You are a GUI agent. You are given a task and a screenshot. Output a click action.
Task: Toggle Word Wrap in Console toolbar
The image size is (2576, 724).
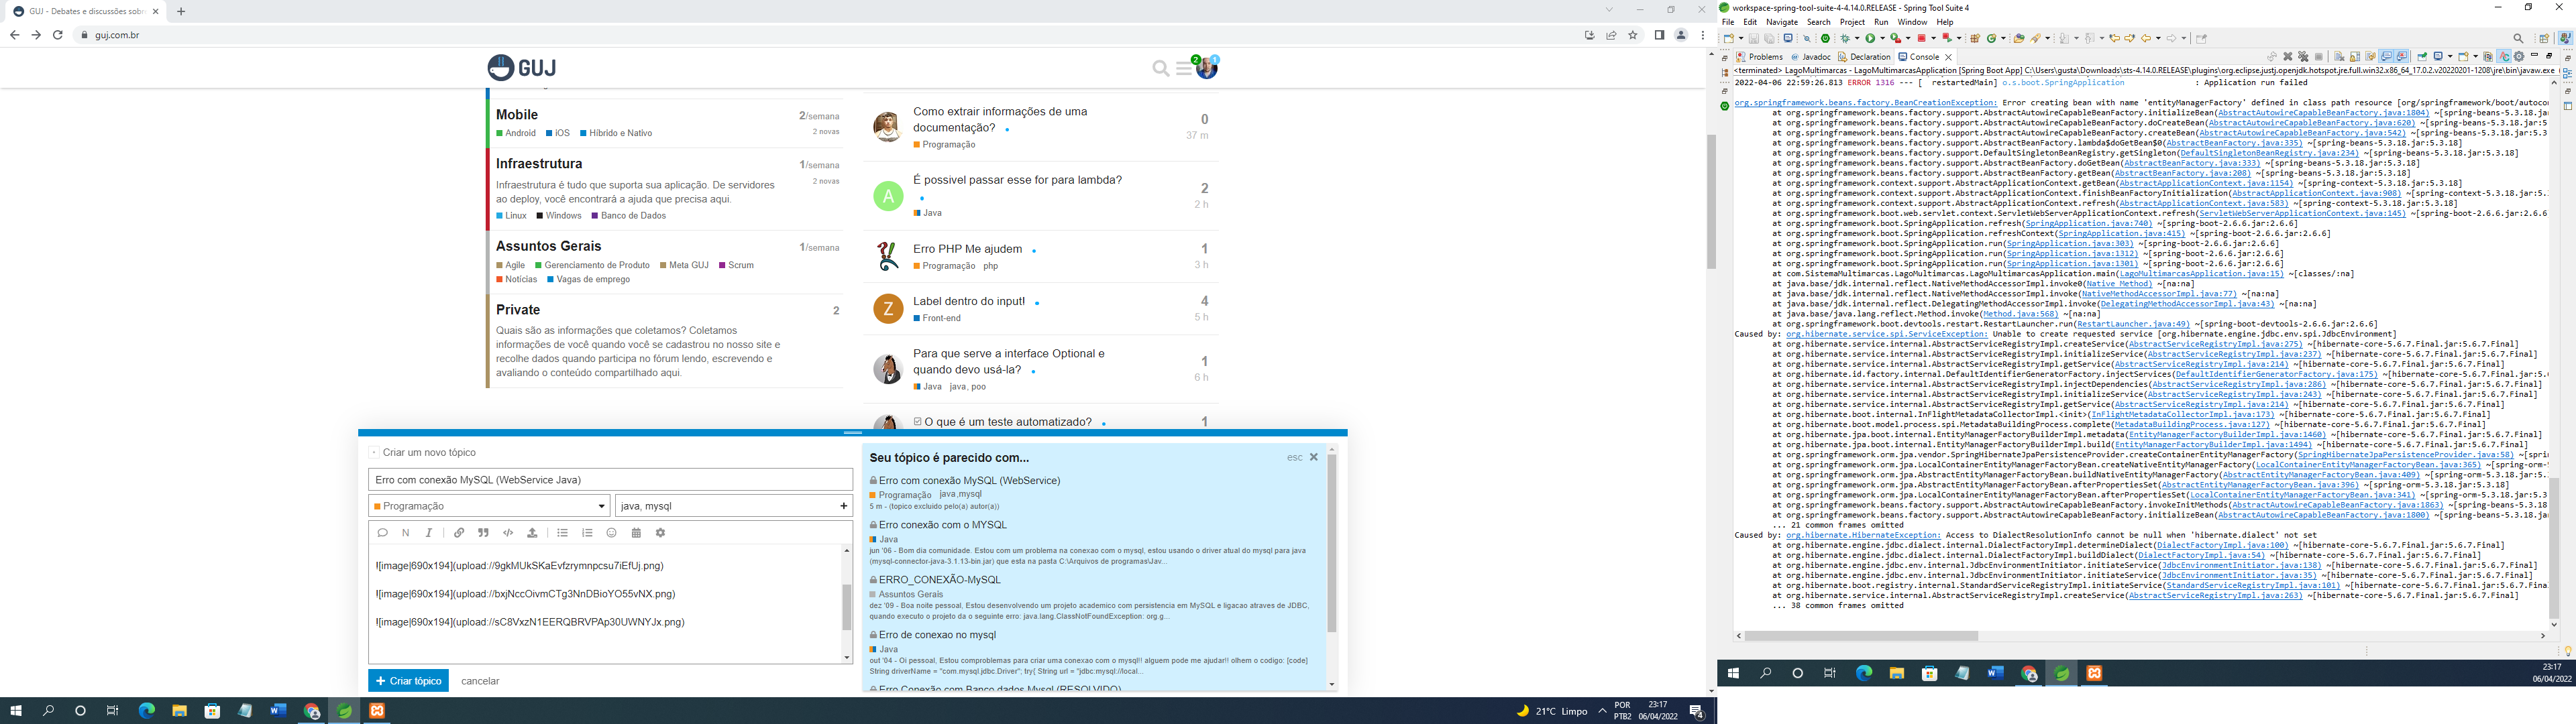(x=2371, y=56)
